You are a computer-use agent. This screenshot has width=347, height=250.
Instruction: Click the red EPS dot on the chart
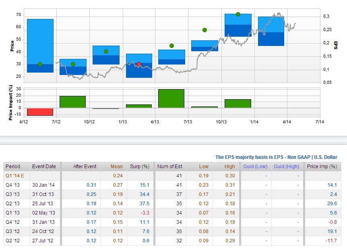[139, 64]
